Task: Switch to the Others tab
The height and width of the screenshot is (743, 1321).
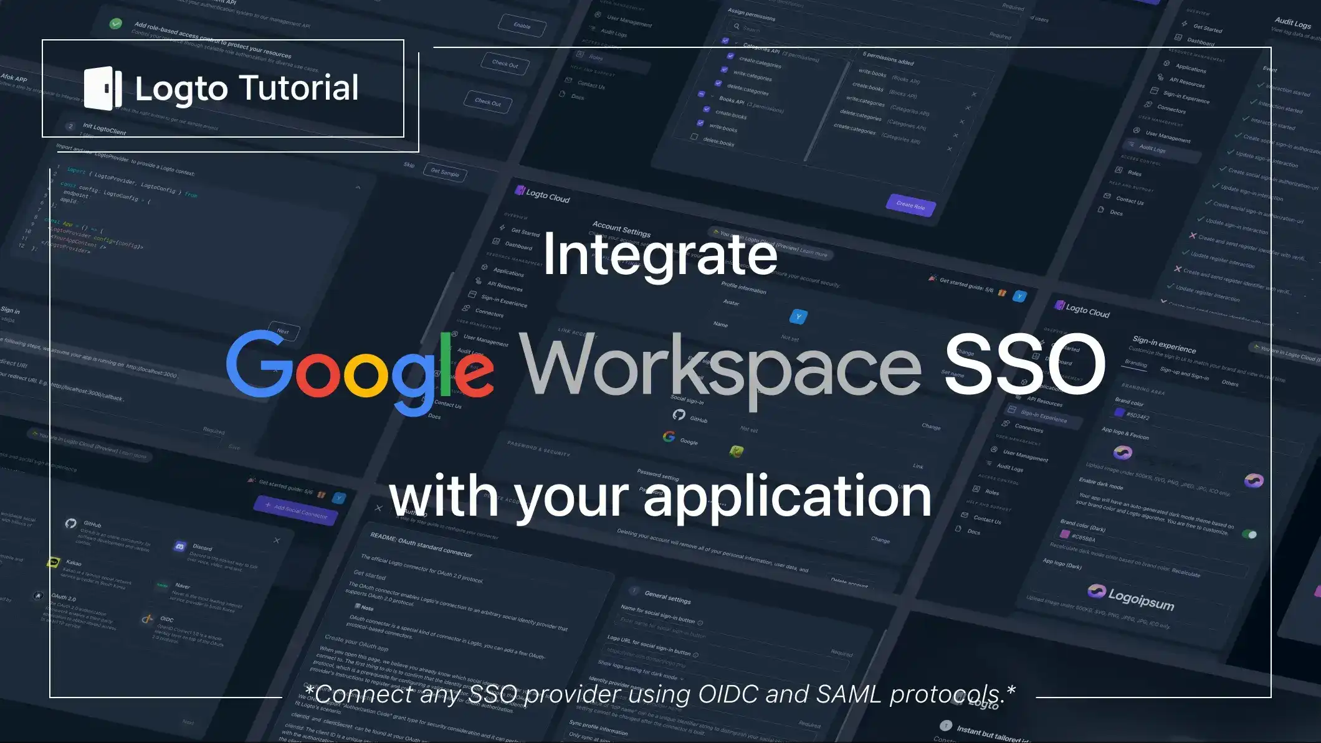Action: [1229, 384]
